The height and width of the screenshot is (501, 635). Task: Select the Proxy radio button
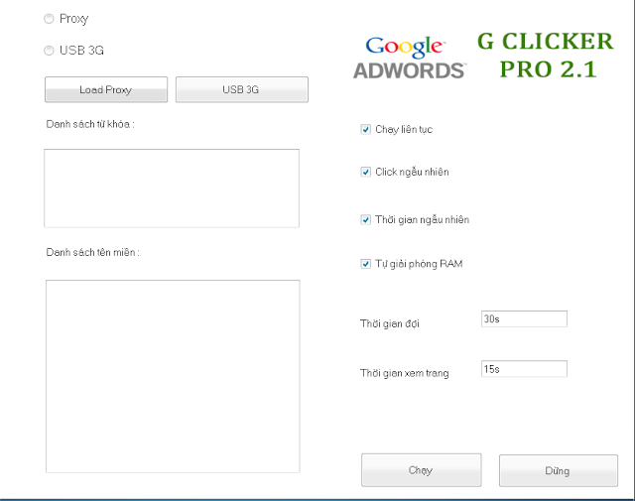pyautogui.click(x=49, y=19)
